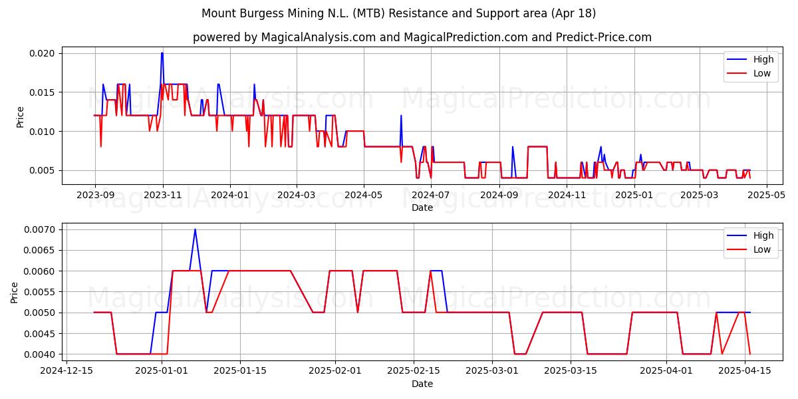Click the 'Price' axis title of top chart
The width and height of the screenshot is (798, 399).
20,117
